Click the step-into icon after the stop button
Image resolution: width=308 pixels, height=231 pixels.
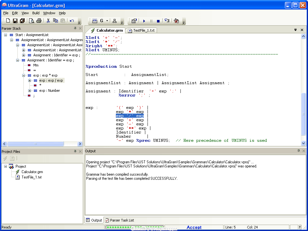167,21
